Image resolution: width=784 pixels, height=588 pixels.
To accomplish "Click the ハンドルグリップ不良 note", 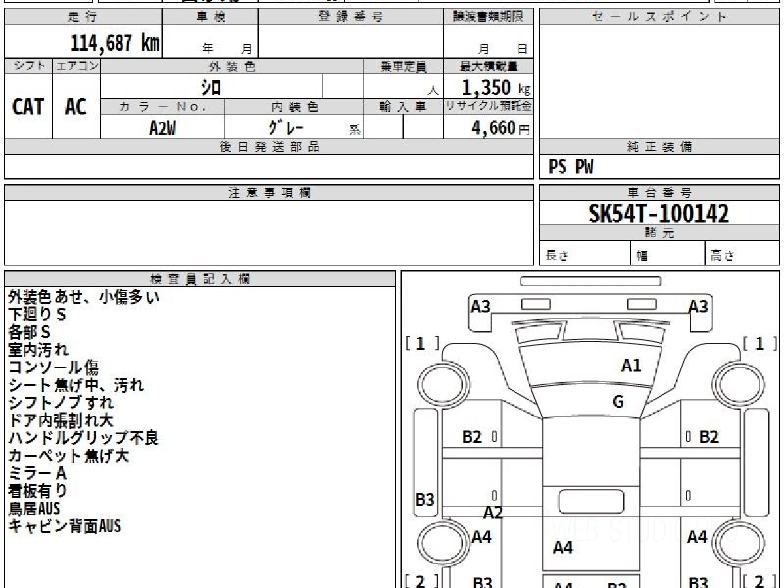I will tap(84, 438).
